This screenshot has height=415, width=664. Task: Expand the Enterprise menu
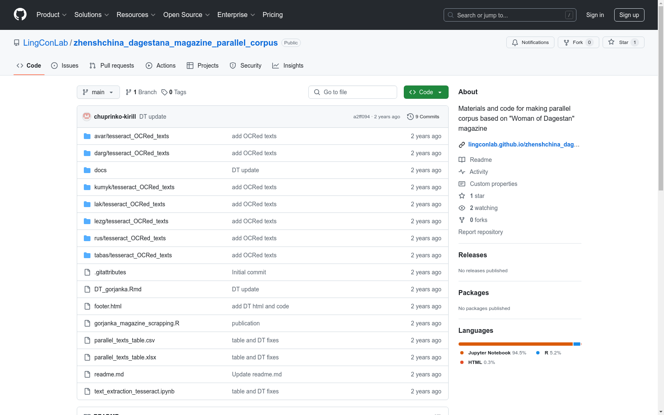[x=236, y=15]
